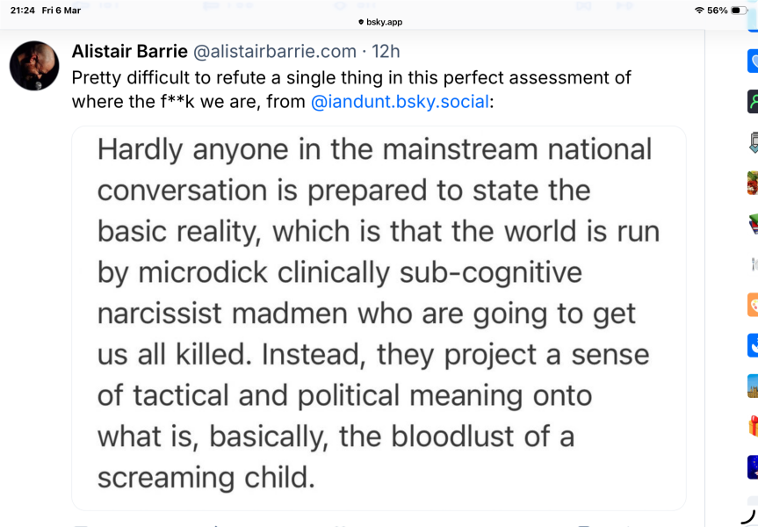Open the stacked books app icon

752,223
